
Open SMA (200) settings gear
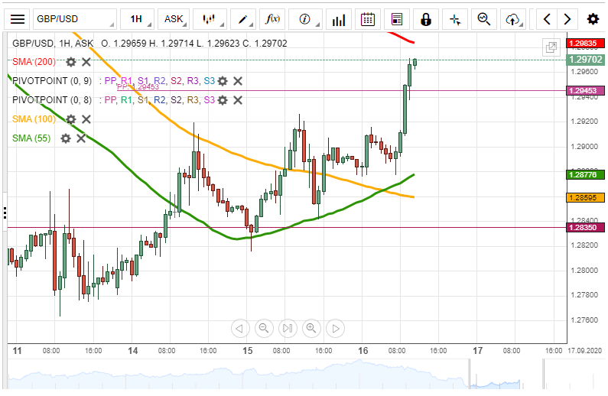coord(70,62)
